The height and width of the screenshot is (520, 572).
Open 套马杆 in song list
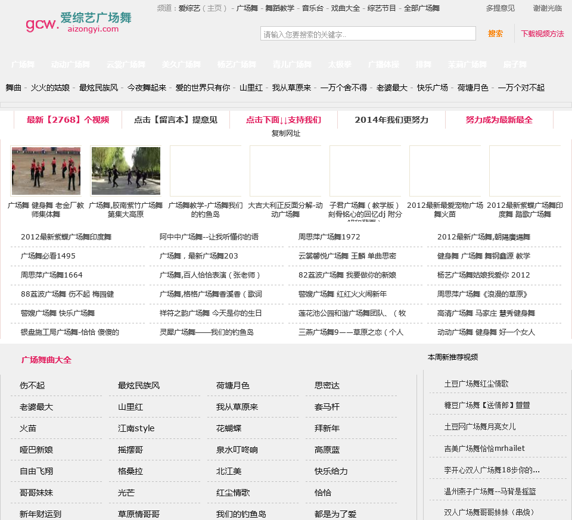[327, 407]
